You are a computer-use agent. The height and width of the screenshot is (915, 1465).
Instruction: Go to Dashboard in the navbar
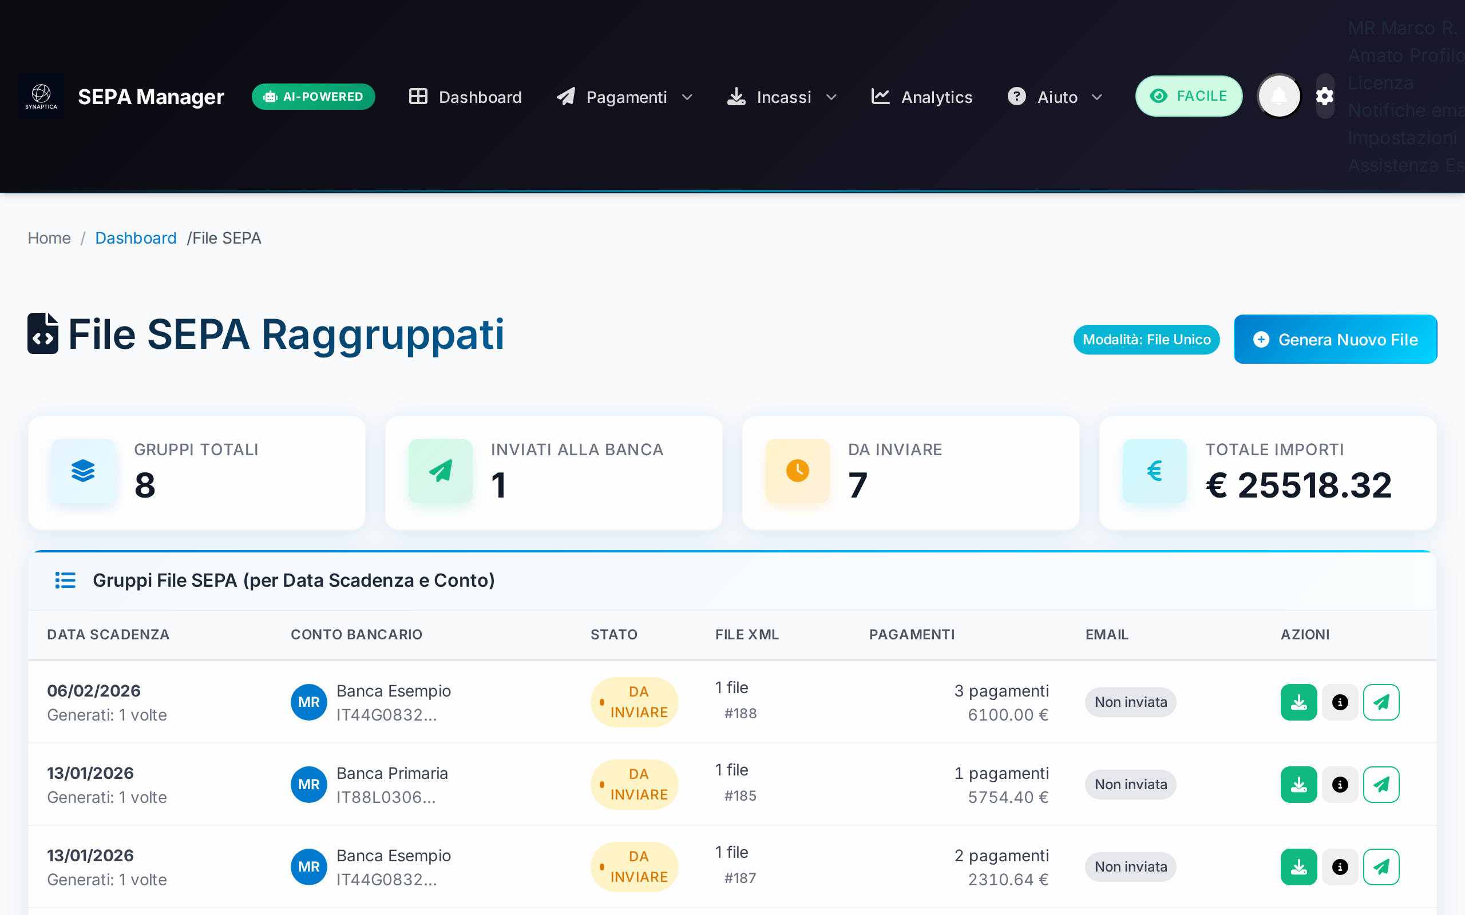pyautogui.click(x=465, y=97)
